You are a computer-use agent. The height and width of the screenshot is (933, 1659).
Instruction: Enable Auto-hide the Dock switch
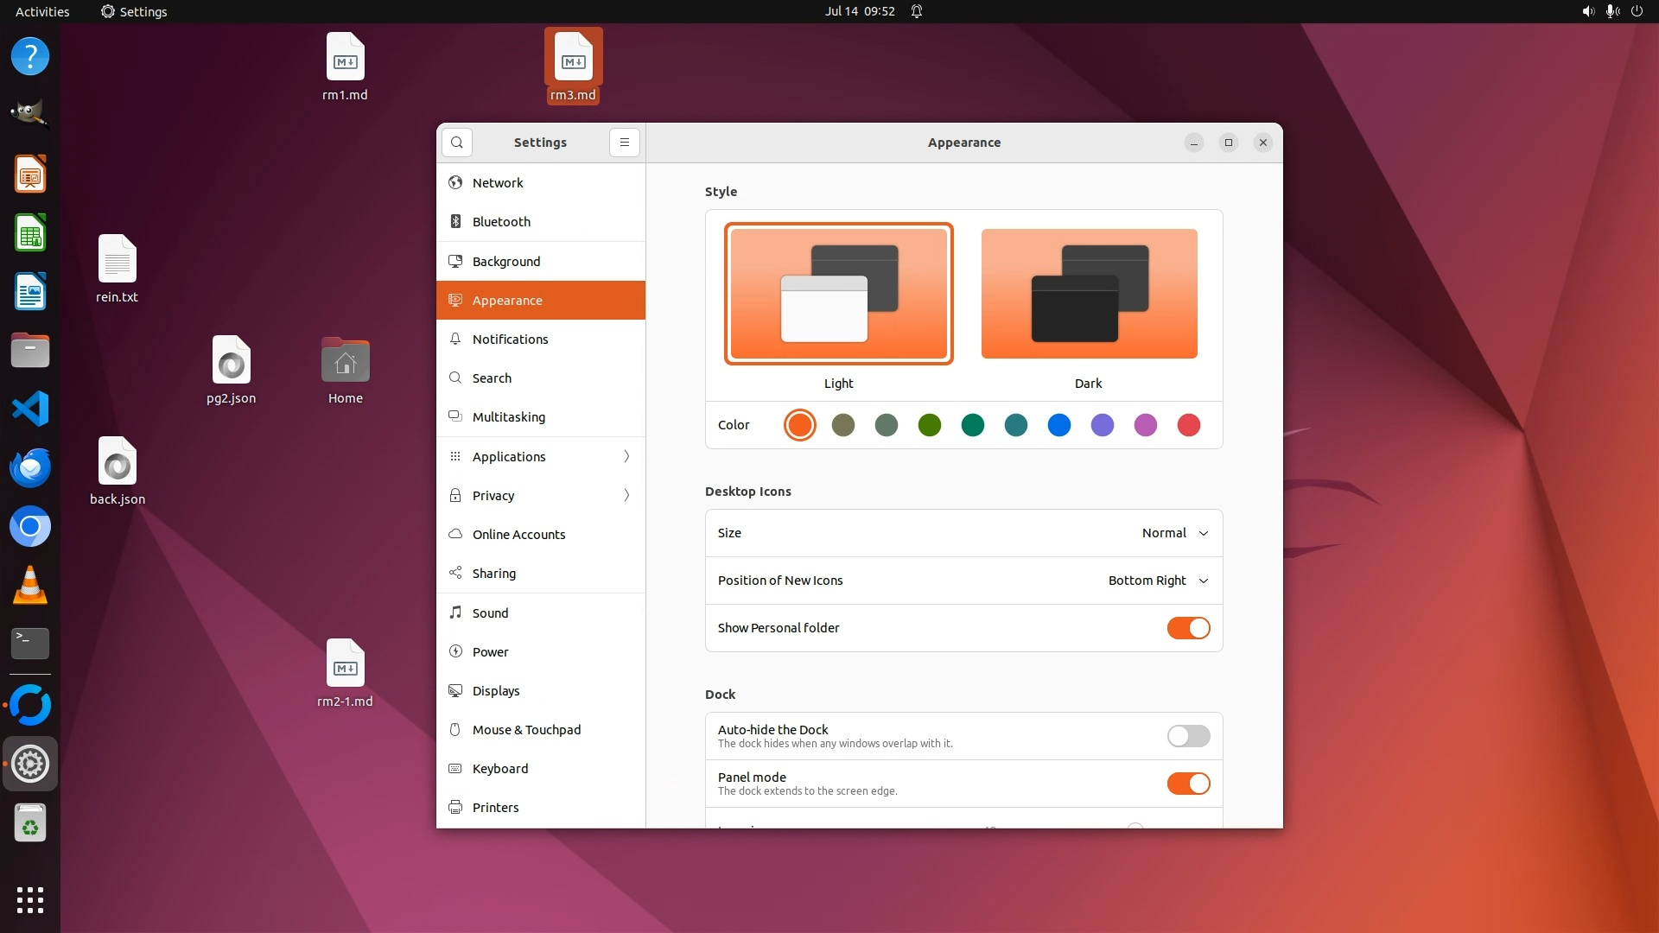[1188, 736]
